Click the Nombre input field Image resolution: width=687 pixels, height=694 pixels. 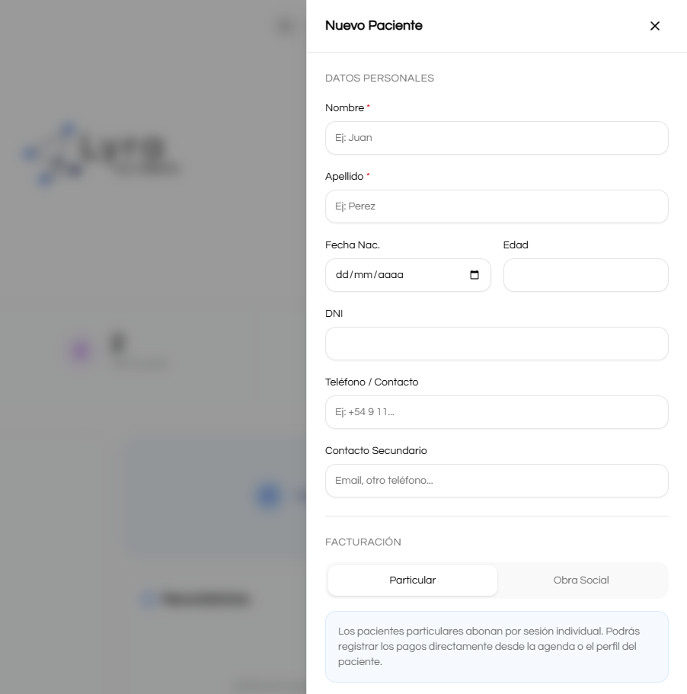click(497, 138)
